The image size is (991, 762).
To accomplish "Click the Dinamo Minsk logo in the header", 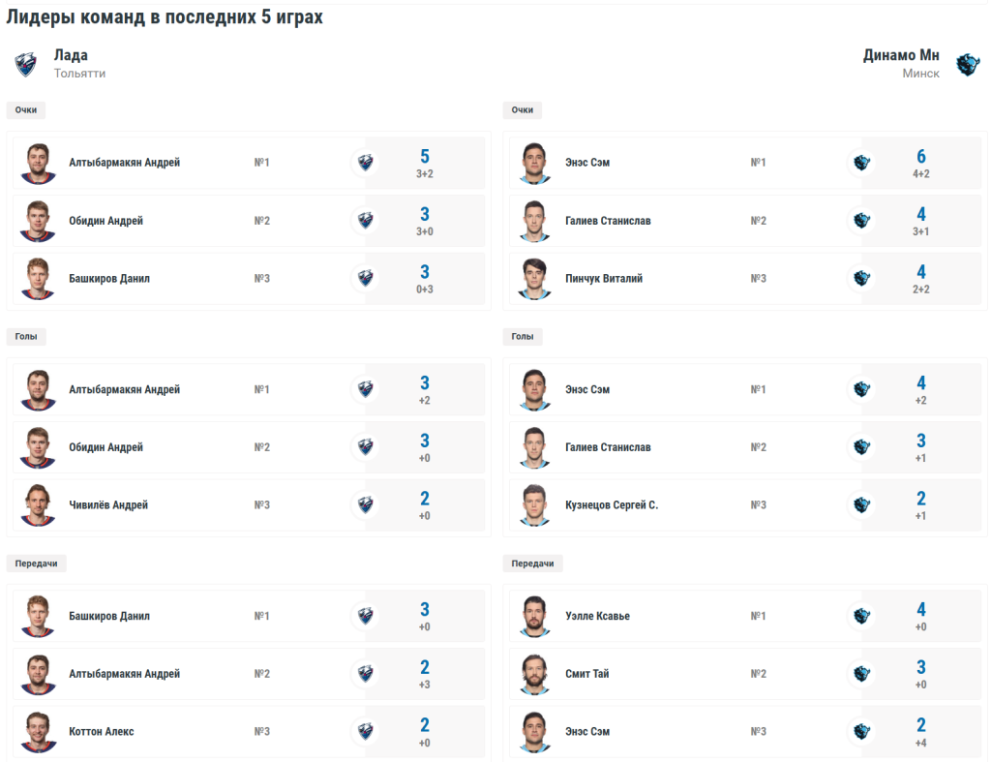I will point(967,64).
